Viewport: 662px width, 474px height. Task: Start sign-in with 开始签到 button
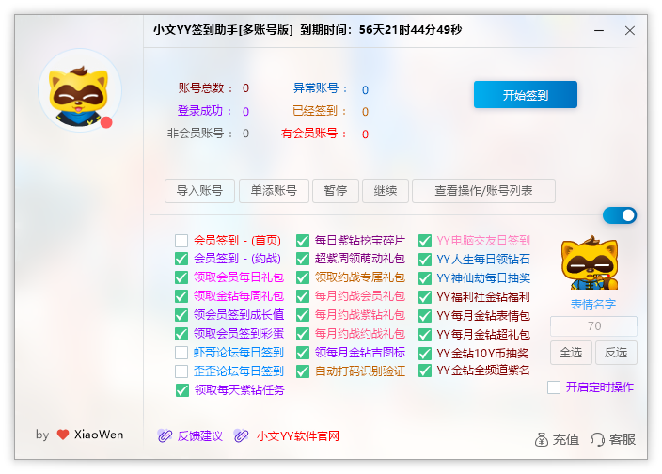pyautogui.click(x=526, y=95)
